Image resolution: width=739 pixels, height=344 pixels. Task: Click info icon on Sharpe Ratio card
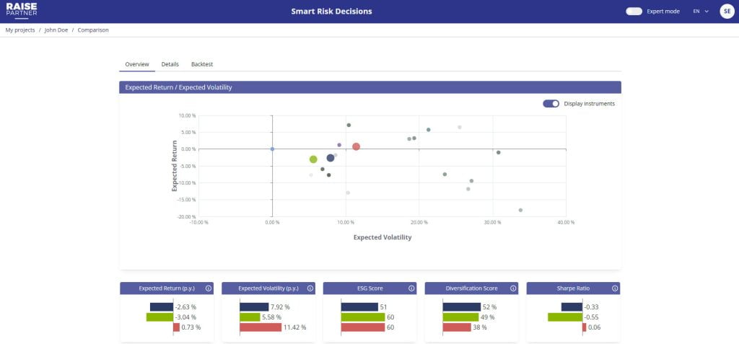click(x=615, y=288)
